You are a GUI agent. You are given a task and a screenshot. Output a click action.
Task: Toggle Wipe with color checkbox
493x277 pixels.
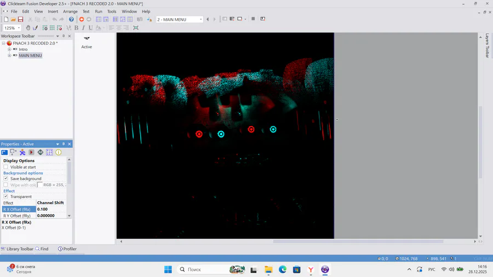pyautogui.click(x=5, y=184)
